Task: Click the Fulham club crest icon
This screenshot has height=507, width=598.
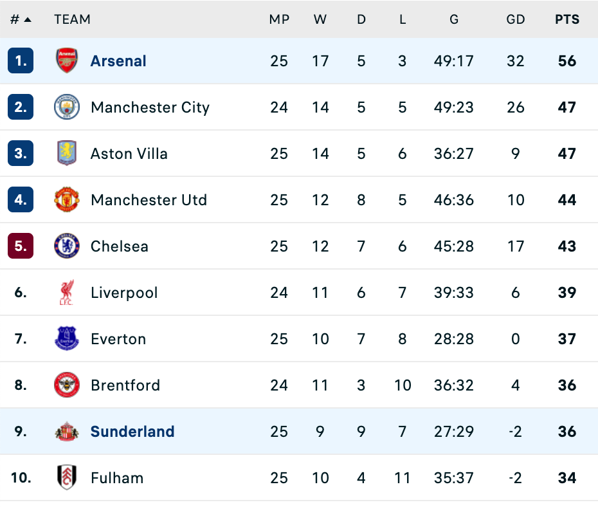Action: click(x=66, y=478)
